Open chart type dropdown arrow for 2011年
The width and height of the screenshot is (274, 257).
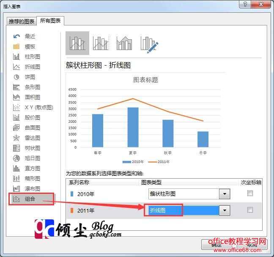click(x=225, y=210)
